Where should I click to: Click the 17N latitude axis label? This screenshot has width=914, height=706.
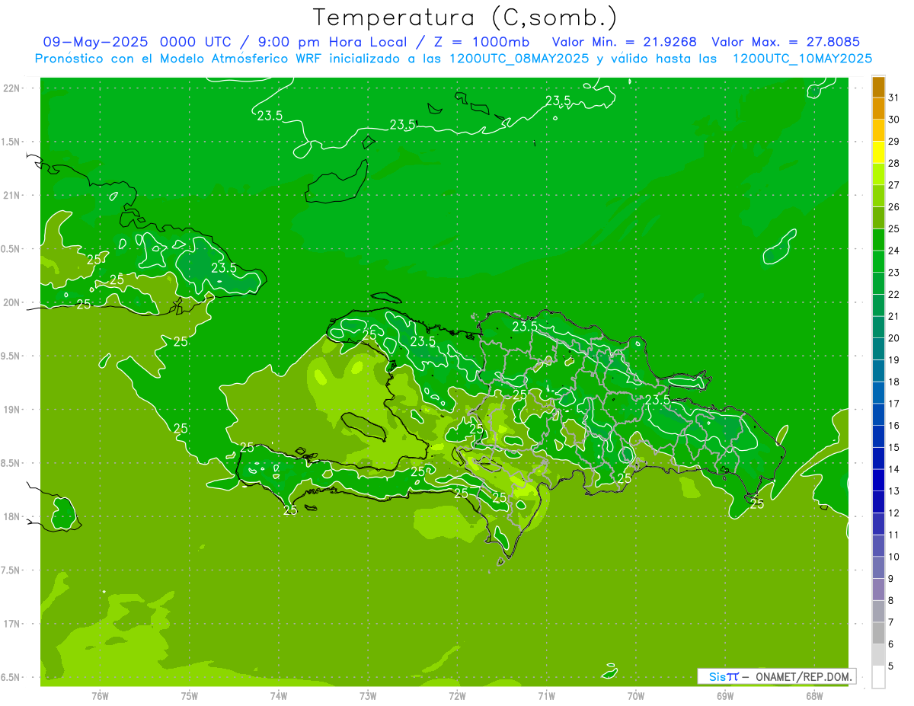tap(13, 624)
